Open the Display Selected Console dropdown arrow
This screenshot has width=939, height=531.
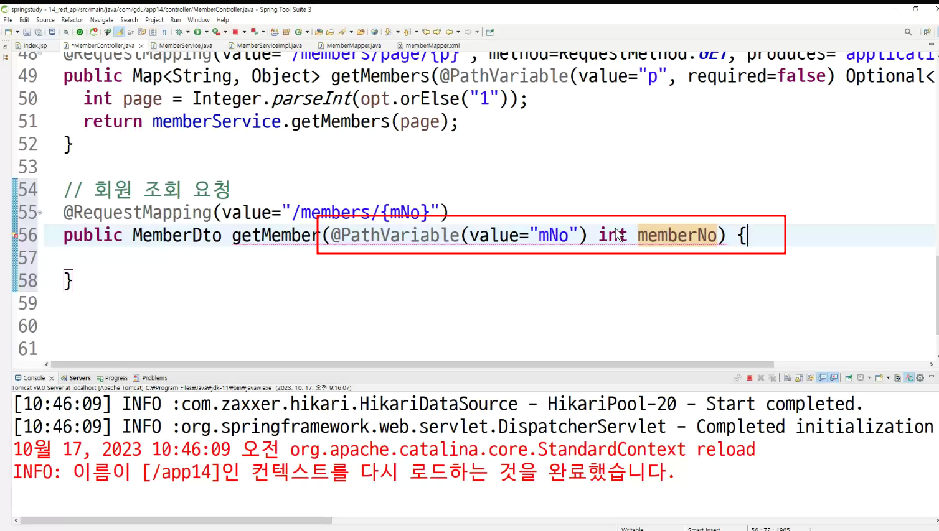(869, 378)
